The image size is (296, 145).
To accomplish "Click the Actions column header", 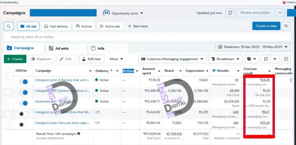I will pyautogui.click(x=128, y=71).
